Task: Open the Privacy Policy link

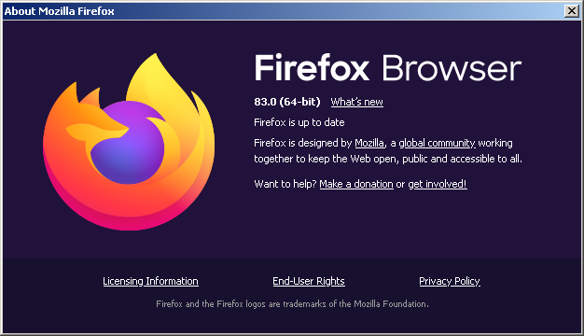Action: click(450, 281)
